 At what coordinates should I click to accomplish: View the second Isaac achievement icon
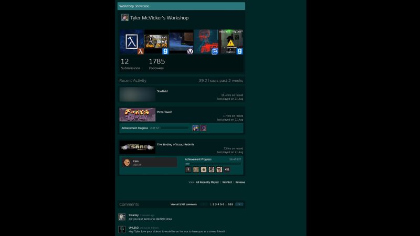[x=196, y=169]
